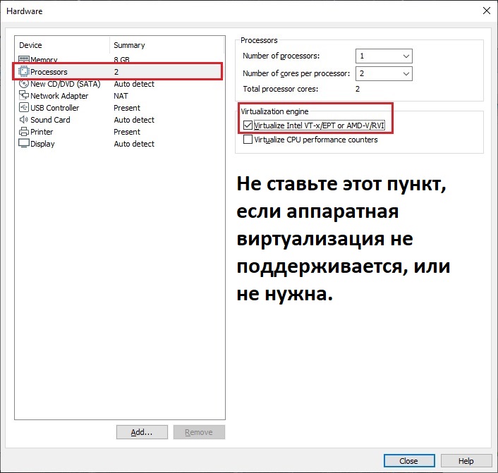This screenshot has height=473, width=498.
Task: Click the Display monitor icon
Action: tap(24, 144)
